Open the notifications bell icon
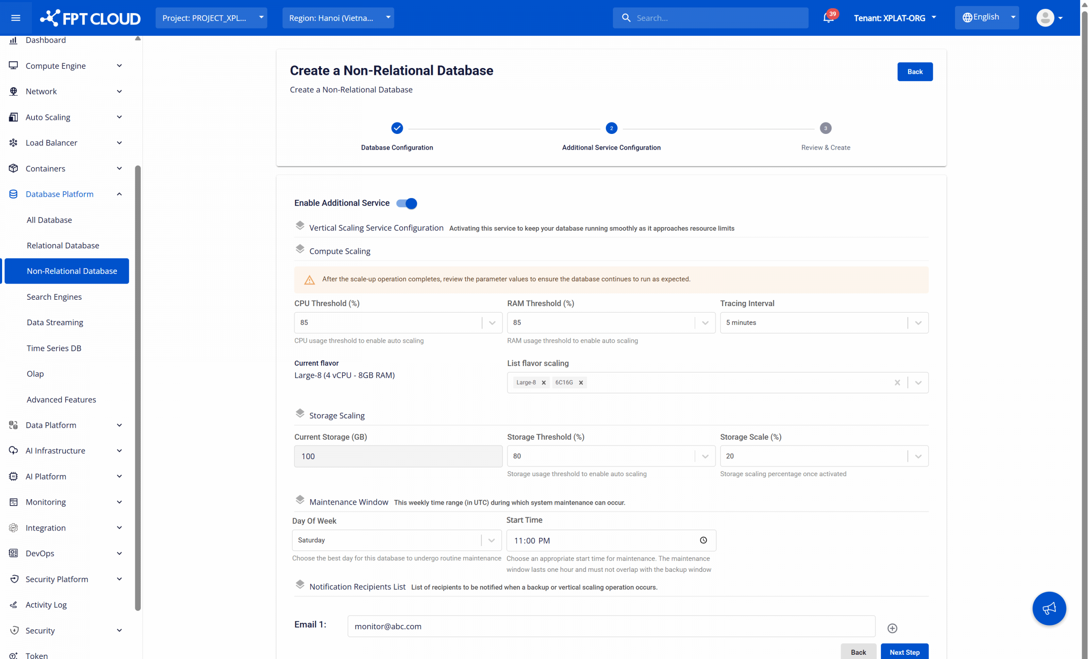 tap(828, 18)
